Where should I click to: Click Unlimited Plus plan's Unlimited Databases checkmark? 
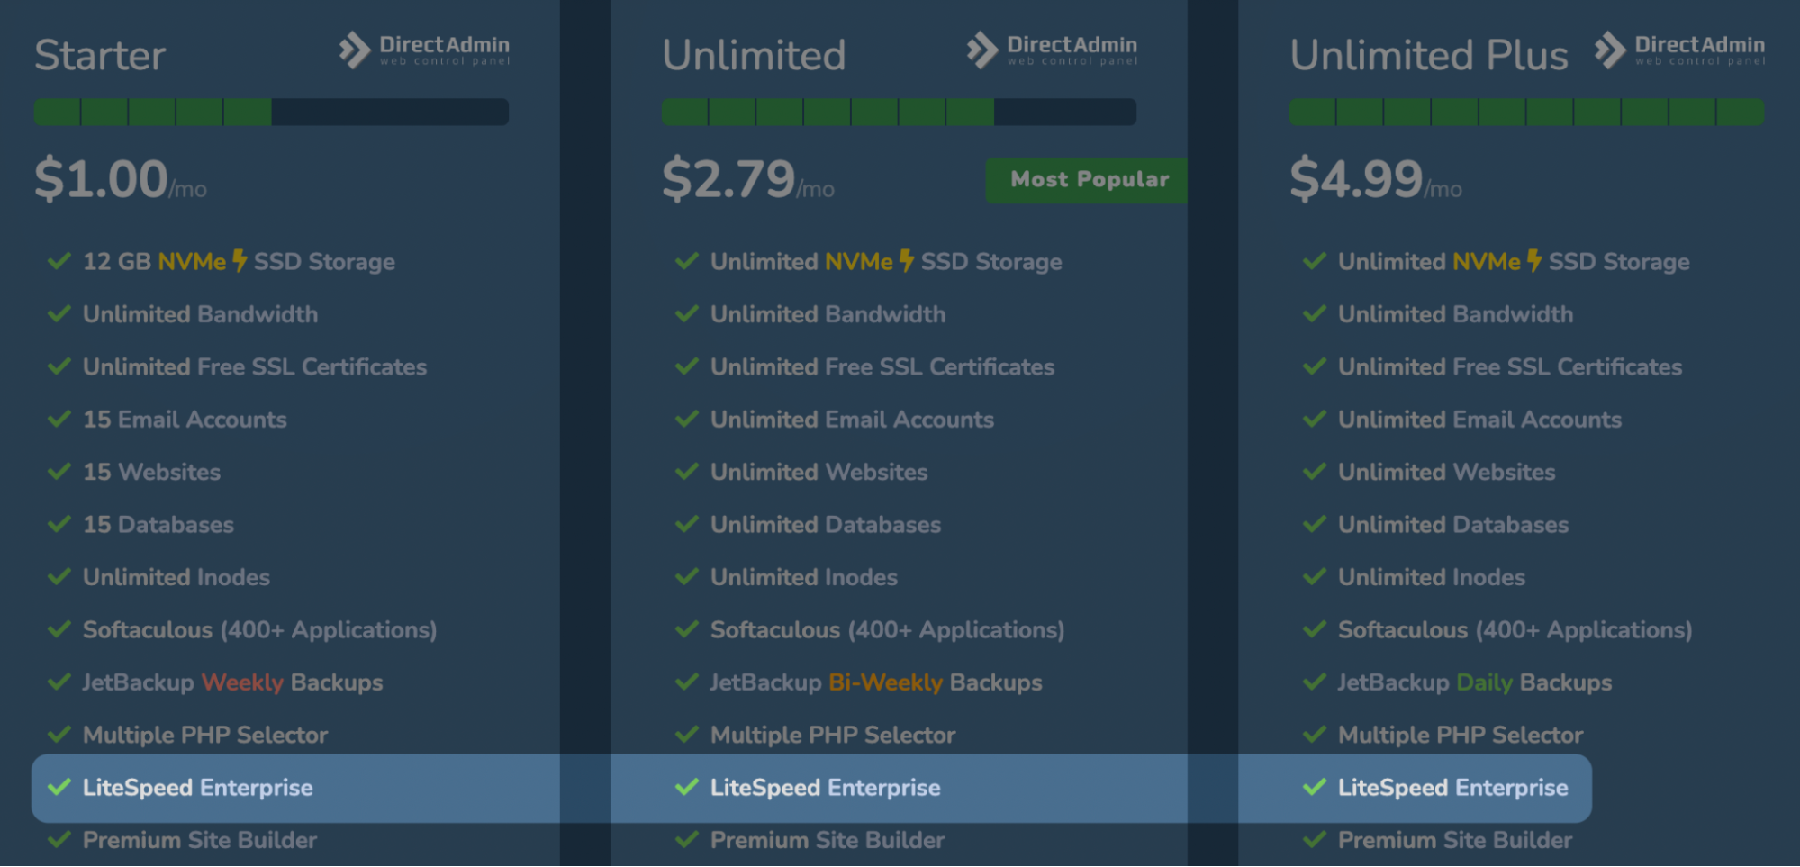point(1315,524)
